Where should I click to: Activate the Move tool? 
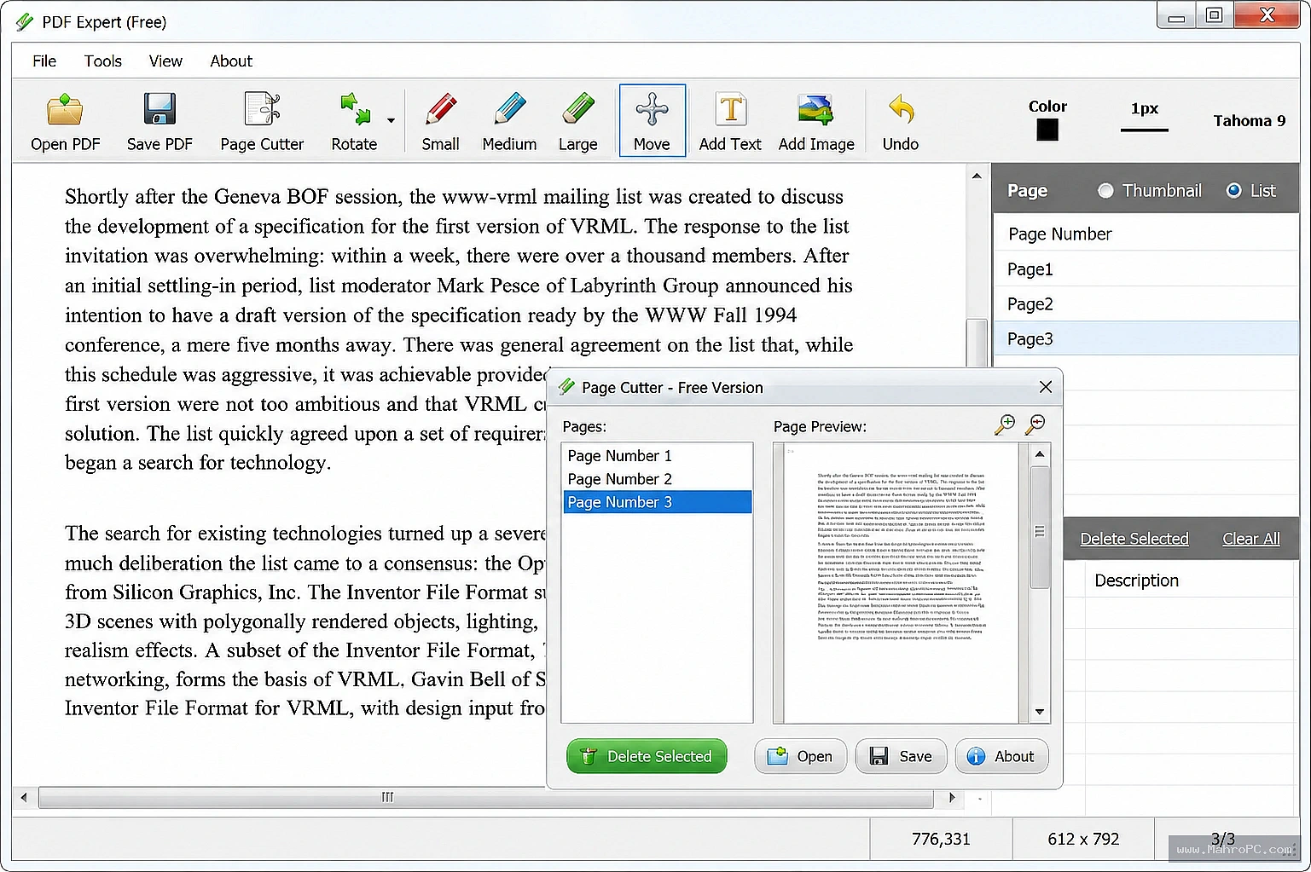(x=652, y=120)
